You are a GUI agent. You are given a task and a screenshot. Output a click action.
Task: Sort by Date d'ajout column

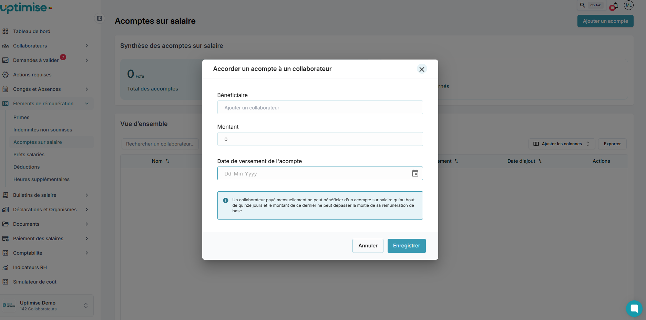click(540, 161)
